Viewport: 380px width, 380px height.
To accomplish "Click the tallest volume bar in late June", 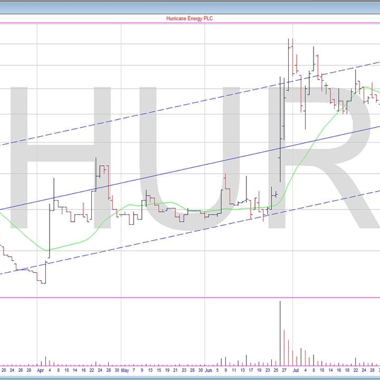I will coord(280,332).
